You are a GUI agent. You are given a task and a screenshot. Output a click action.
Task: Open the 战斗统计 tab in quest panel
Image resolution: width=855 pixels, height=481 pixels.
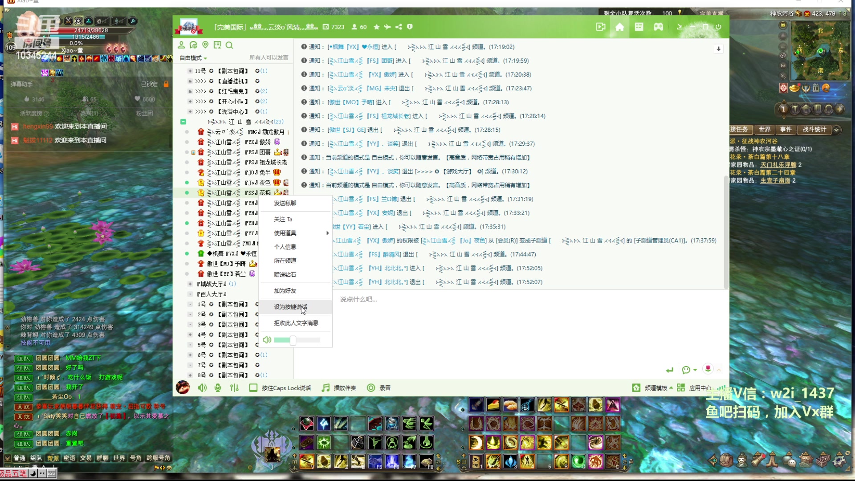814,130
